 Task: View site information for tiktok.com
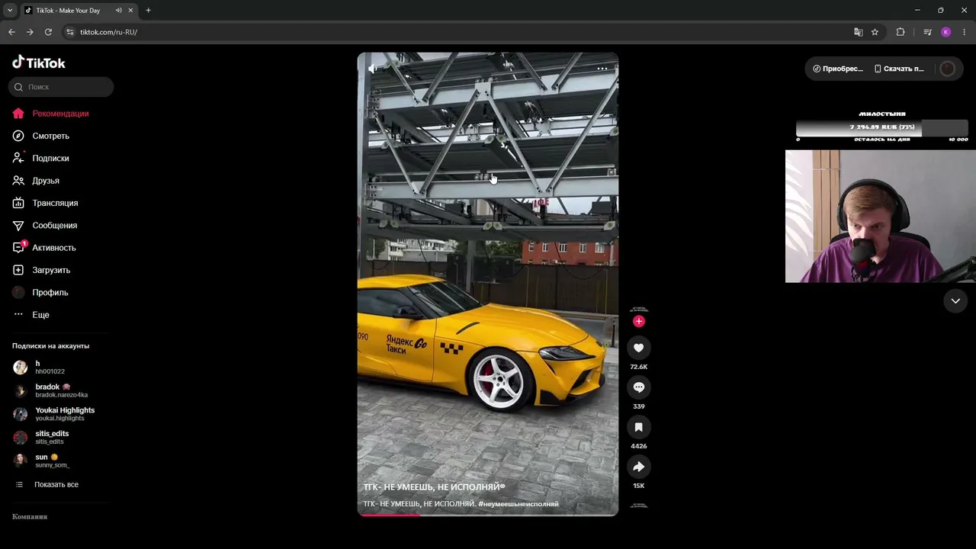coord(70,32)
